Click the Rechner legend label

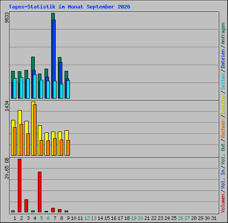point(223,128)
